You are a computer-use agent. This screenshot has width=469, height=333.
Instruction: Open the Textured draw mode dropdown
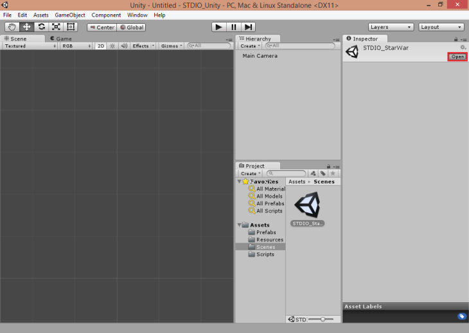click(30, 46)
